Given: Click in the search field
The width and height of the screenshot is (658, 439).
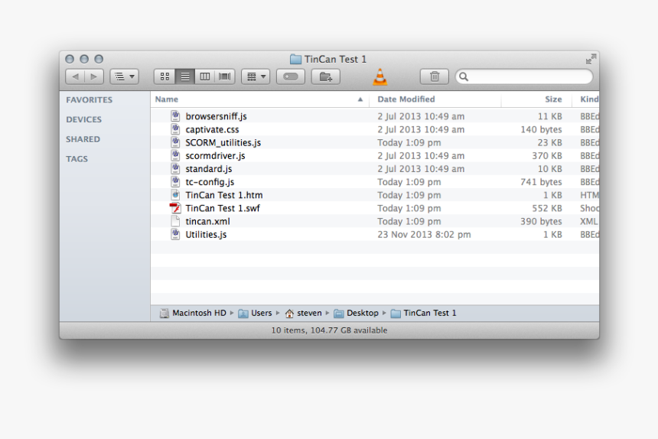Looking at the screenshot, I should tap(525, 76).
